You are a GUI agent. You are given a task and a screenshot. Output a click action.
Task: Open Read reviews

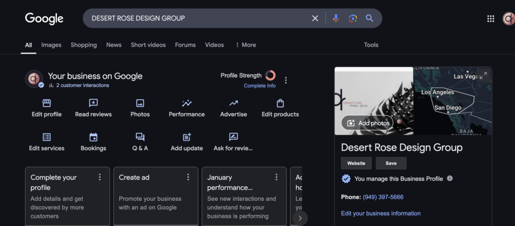click(x=93, y=108)
